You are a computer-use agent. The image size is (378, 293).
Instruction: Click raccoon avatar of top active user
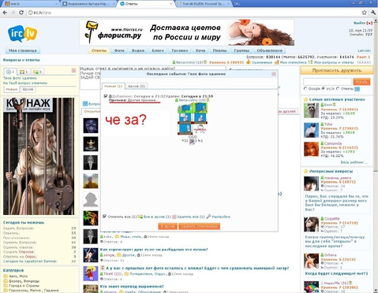pos(312,110)
